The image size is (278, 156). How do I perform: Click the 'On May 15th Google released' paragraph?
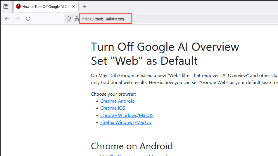pos(184,79)
